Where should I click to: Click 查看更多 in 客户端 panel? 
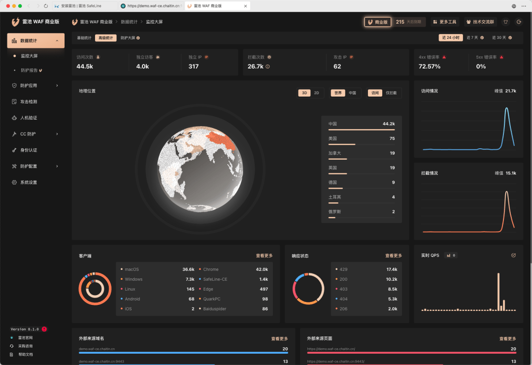click(x=264, y=256)
